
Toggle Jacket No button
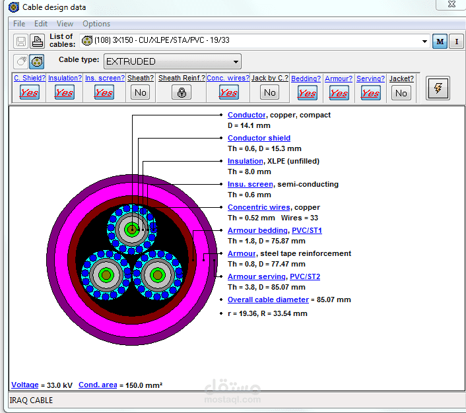click(x=401, y=93)
